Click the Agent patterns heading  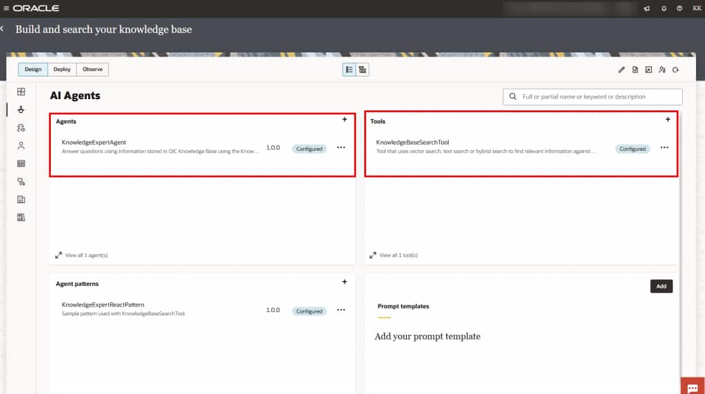(77, 284)
